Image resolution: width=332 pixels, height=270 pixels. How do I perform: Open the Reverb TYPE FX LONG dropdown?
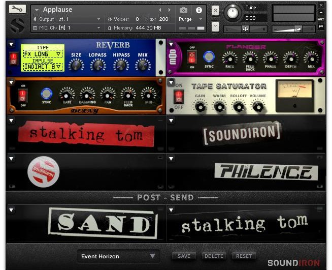click(43, 54)
